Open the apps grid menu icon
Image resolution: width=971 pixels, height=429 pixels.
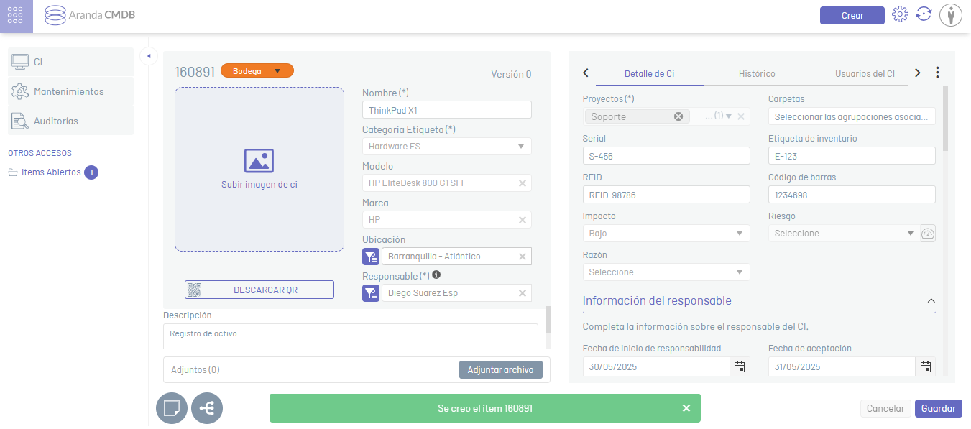[16, 16]
